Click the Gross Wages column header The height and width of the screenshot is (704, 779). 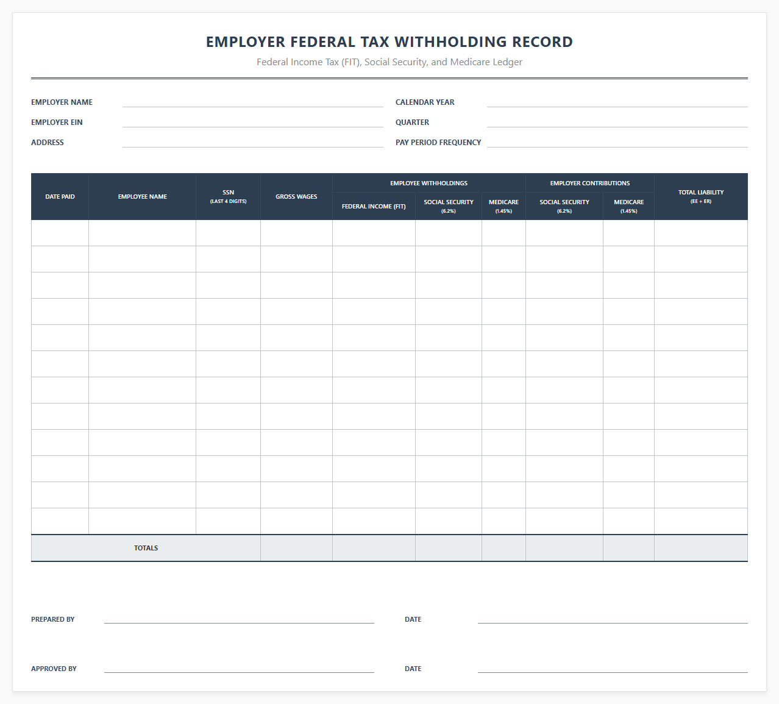[296, 196]
